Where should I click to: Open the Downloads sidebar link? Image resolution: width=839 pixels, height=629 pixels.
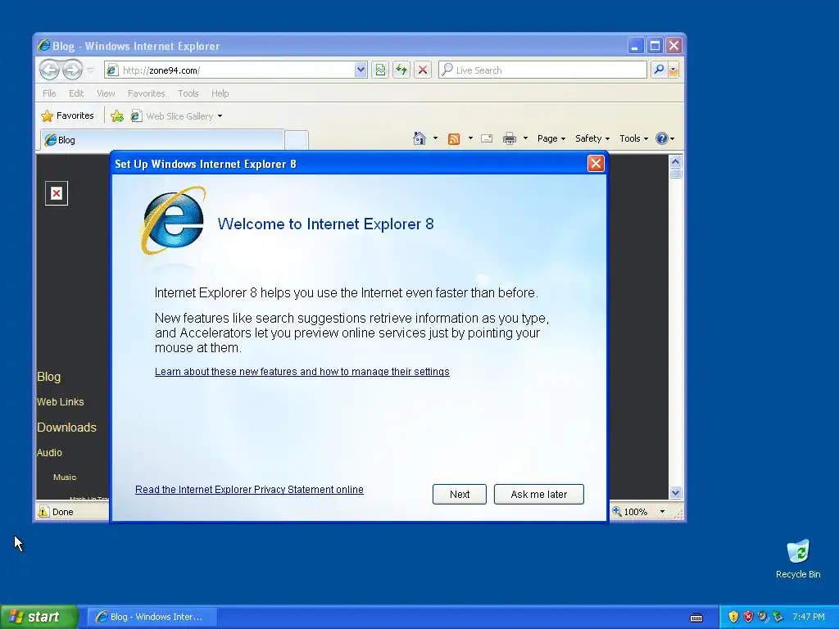pos(67,428)
